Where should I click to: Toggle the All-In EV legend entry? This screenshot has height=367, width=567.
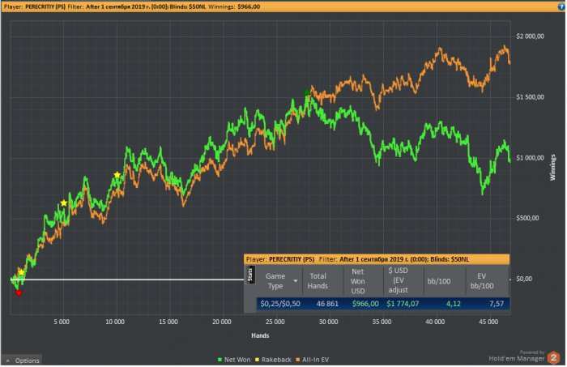pos(313,360)
